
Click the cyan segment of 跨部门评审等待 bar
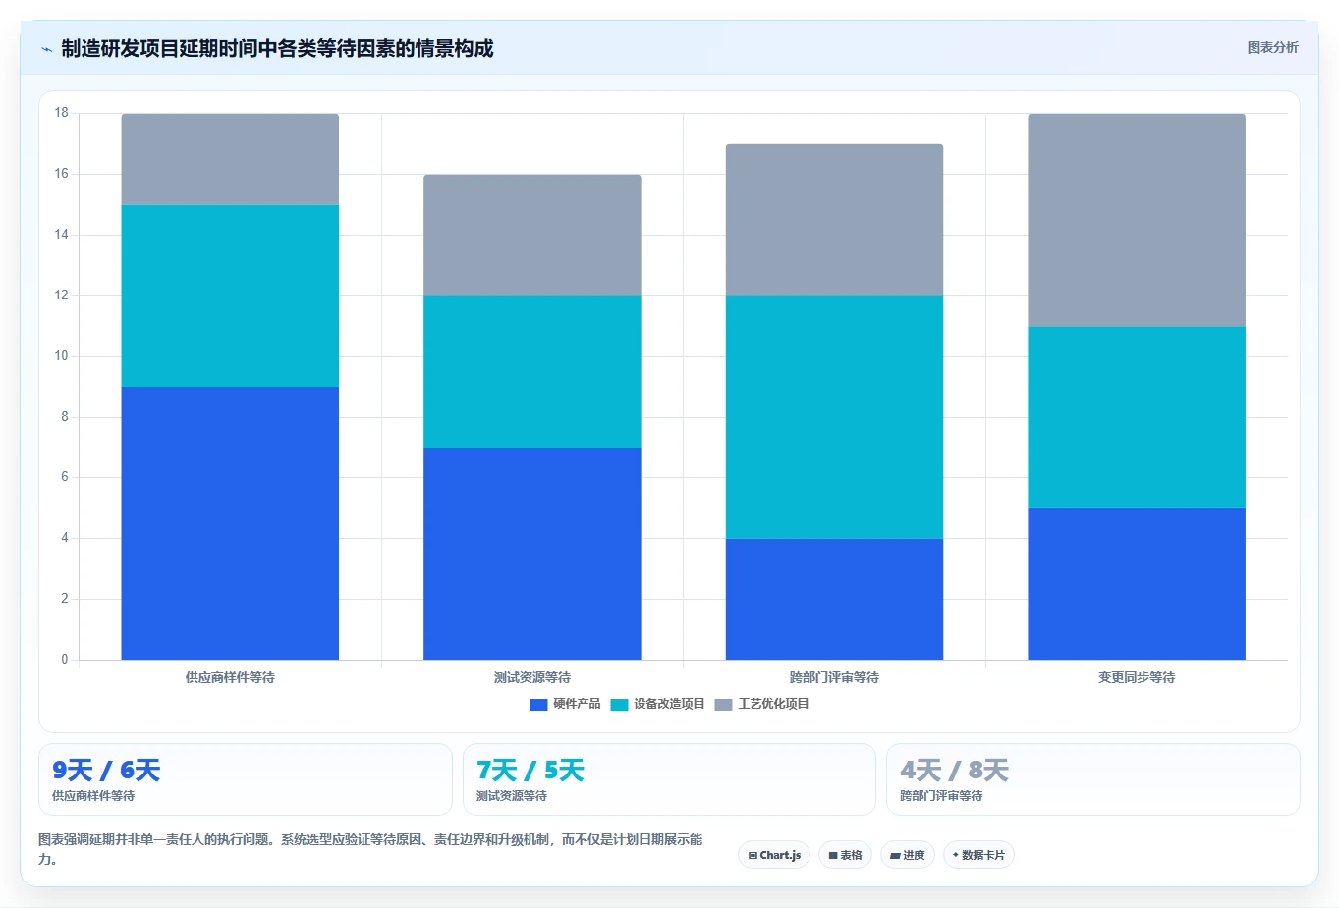point(834,417)
